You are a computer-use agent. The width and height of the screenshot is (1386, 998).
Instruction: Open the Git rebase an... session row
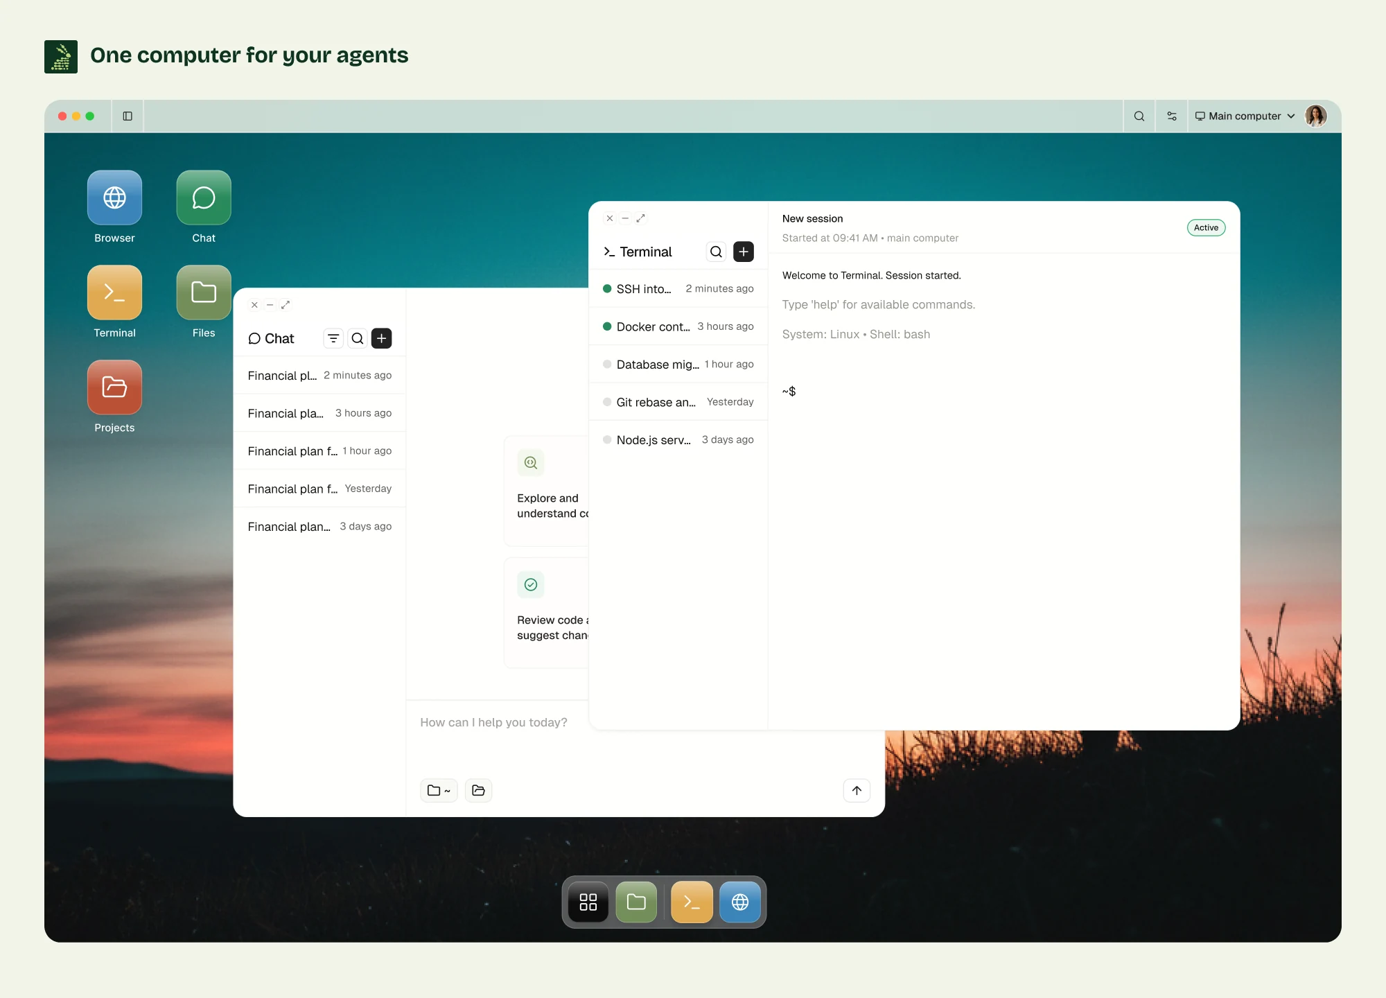678,402
